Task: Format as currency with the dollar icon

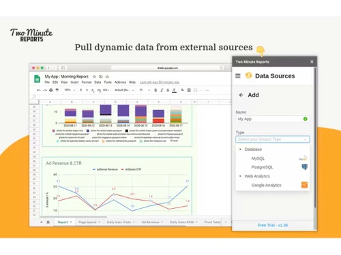Action: (81, 90)
